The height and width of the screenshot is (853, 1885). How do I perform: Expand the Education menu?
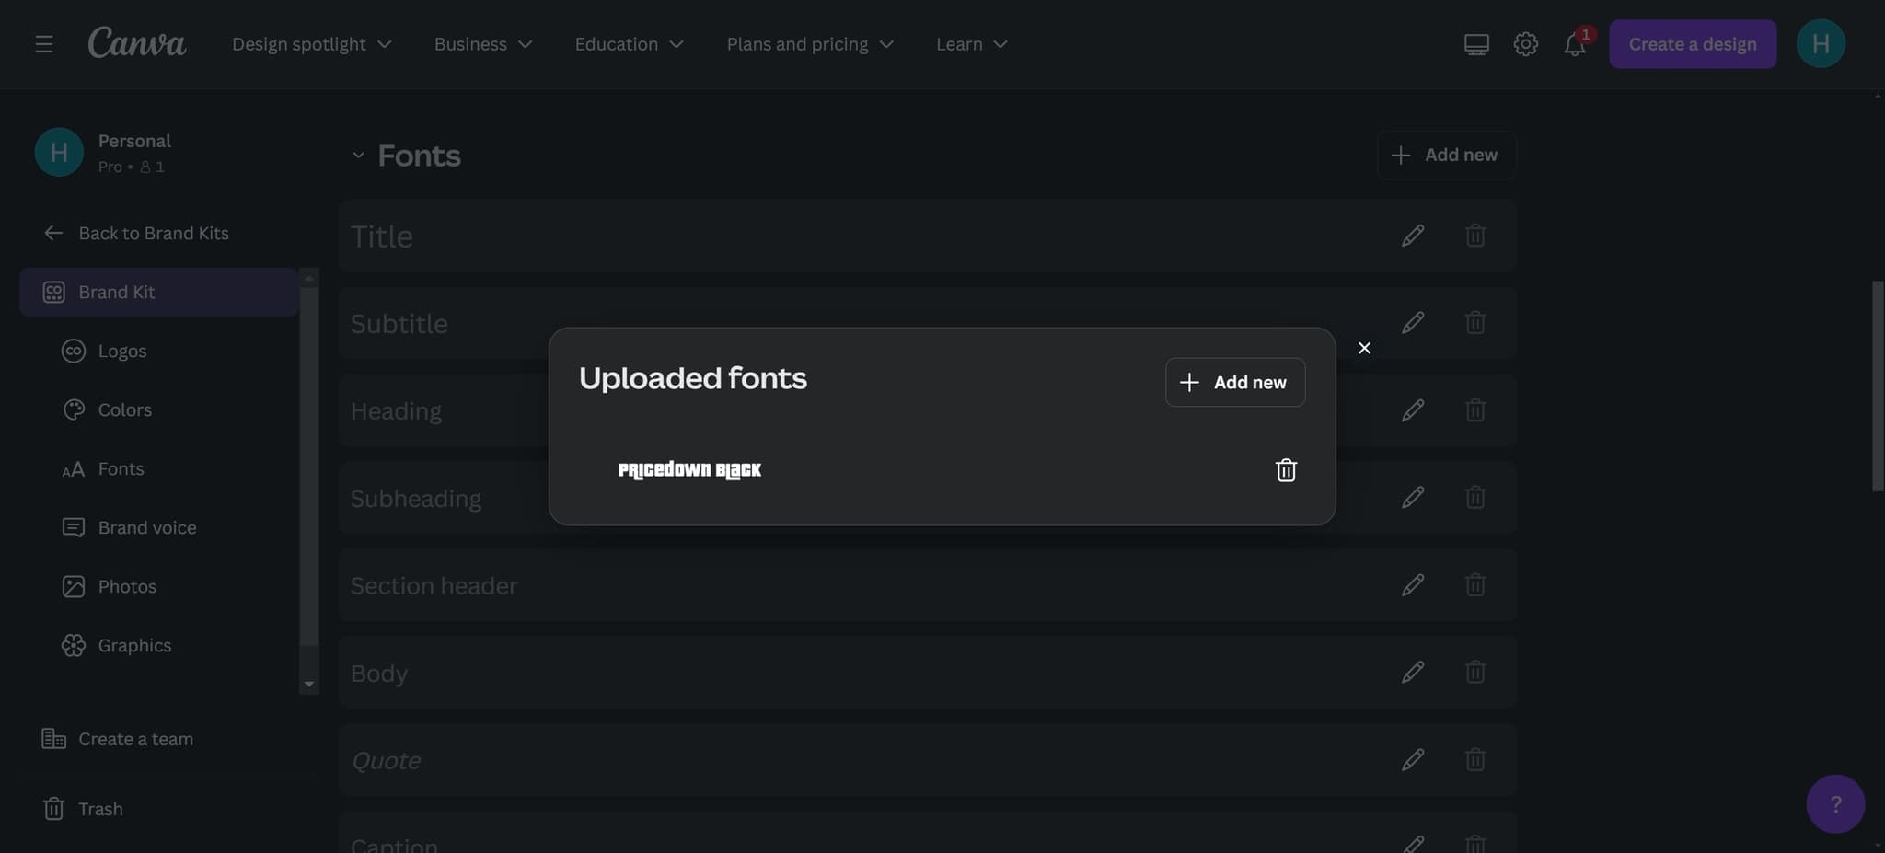pyautogui.click(x=629, y=44)
